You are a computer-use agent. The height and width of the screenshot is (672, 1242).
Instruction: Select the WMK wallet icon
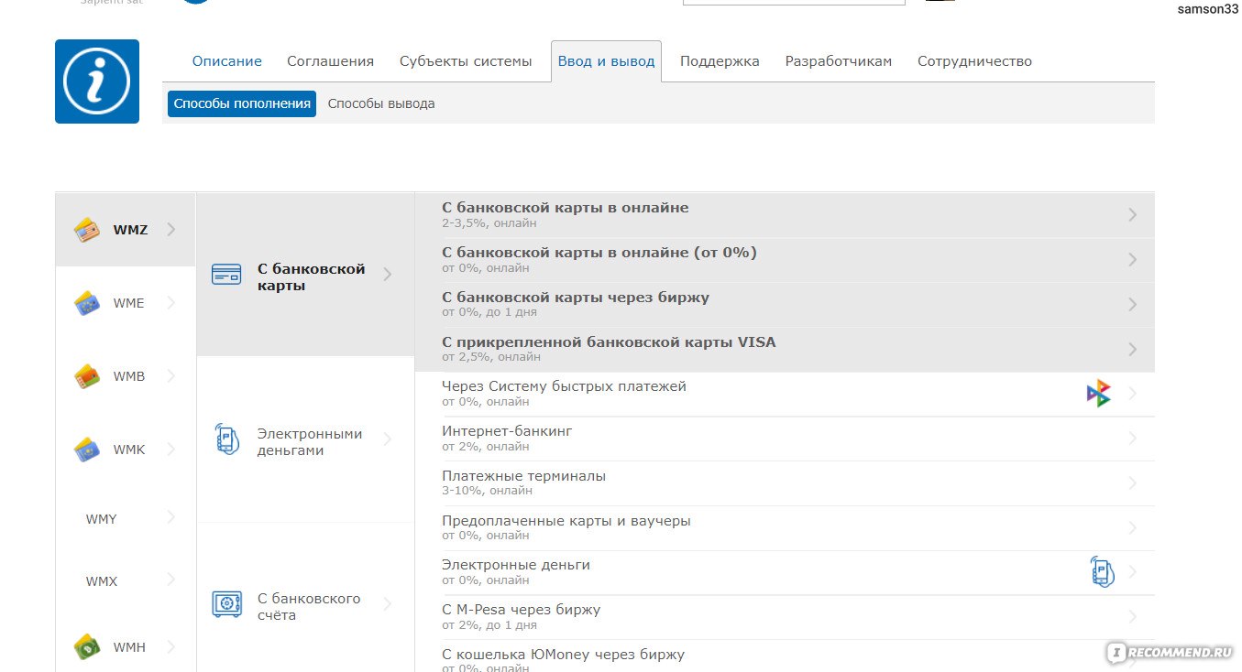coord(87,450)
